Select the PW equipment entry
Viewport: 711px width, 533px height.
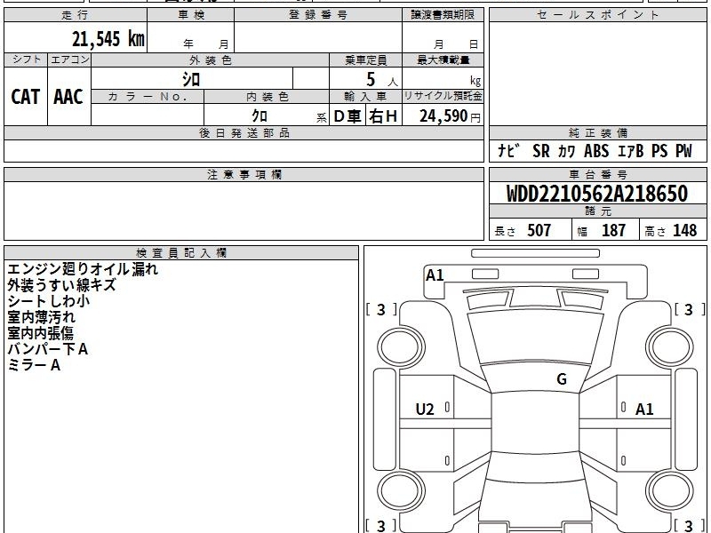683,150
